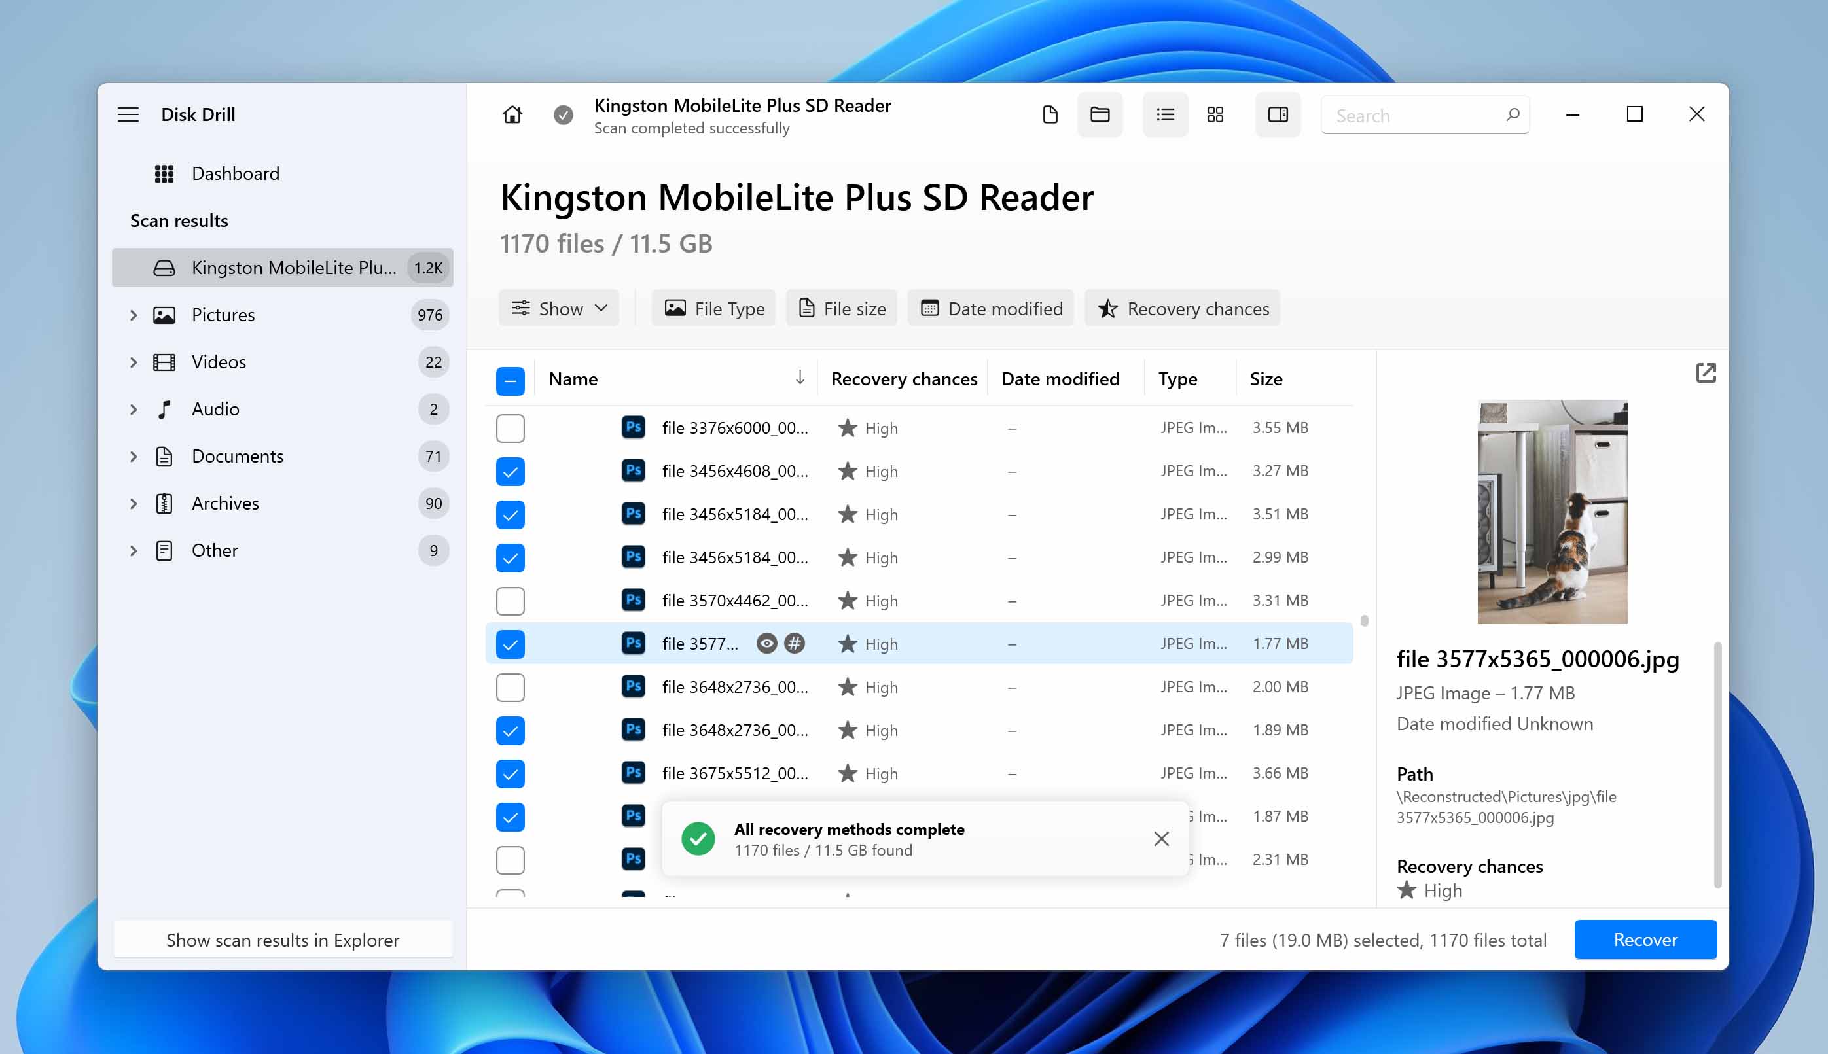This screenshot has width=1828, height=1054.
Task: Expand the Archives category chevron
Action: pos(134,503)
